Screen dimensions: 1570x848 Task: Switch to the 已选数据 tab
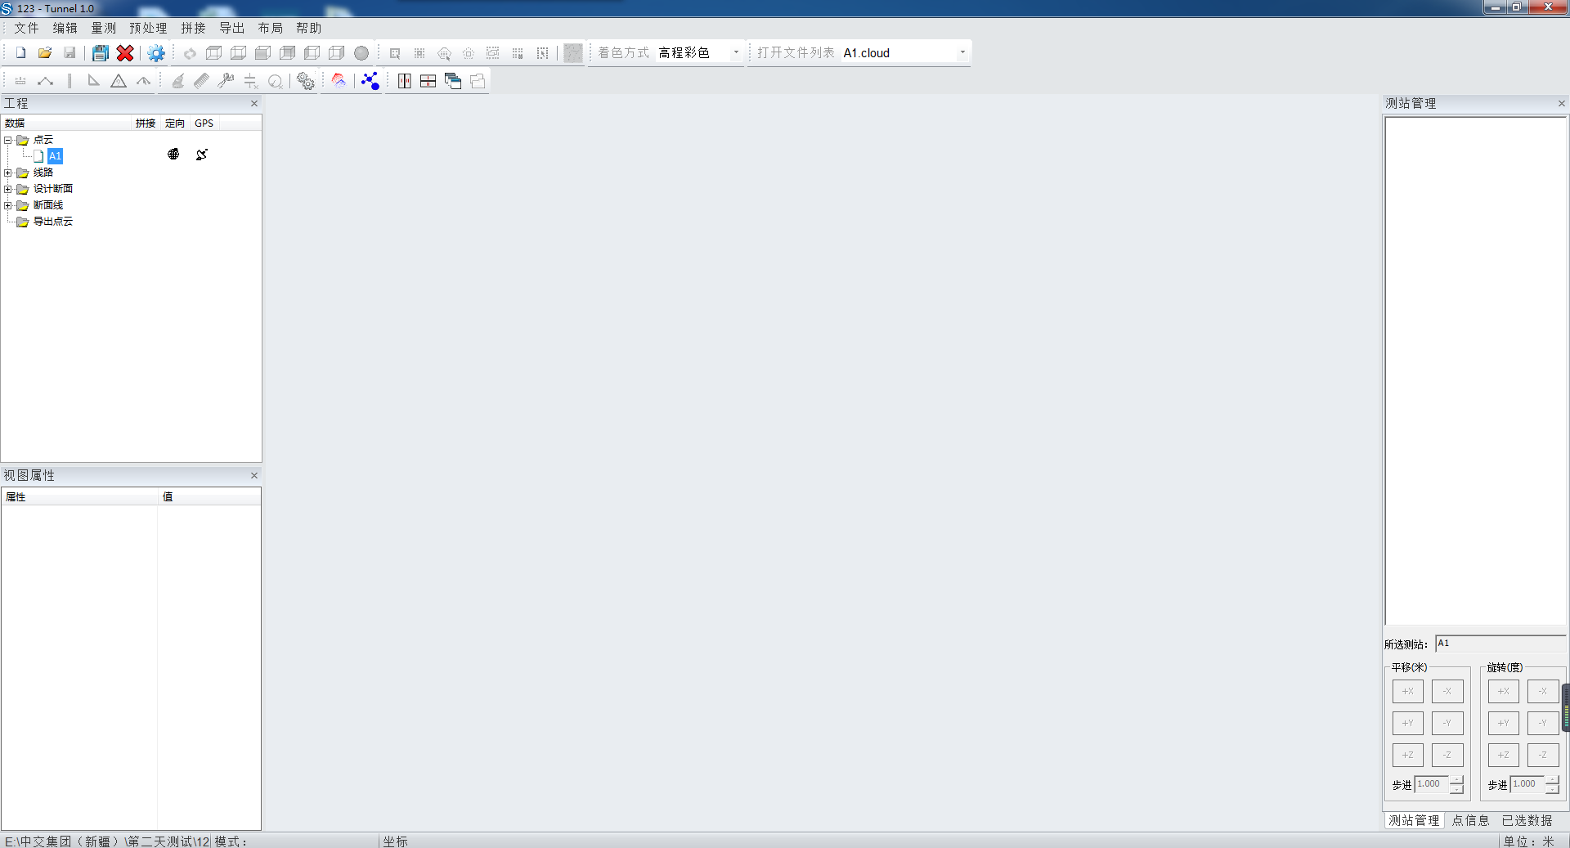tap(1527, 820)
